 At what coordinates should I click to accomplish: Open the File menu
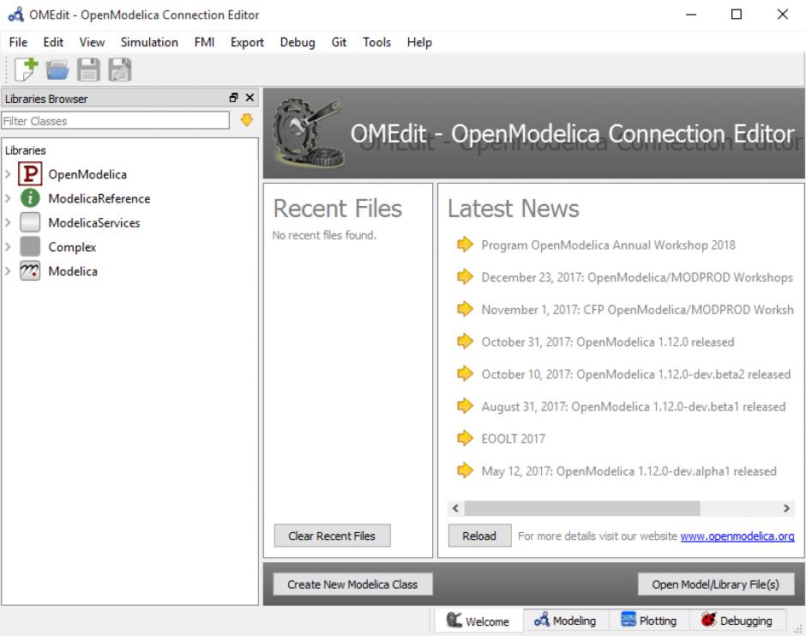point(18,42)
